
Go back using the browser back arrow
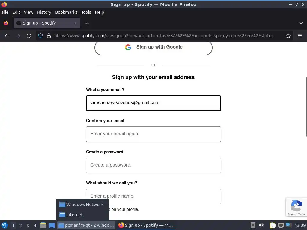click(7, 36)
